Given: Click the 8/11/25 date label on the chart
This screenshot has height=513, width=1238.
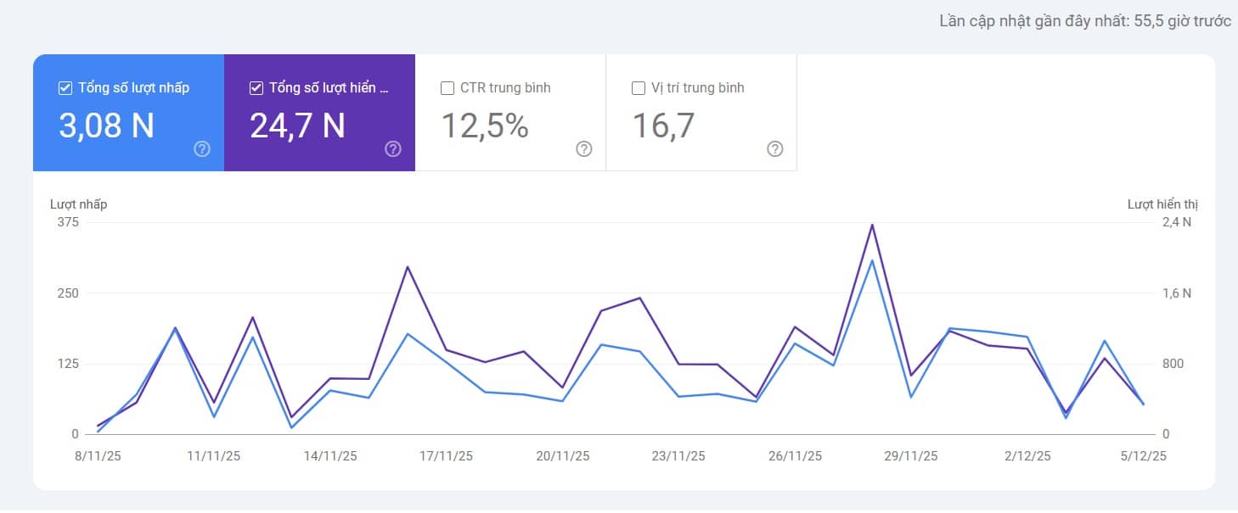Looking at the screenshot, I should [x=96, y=455].
